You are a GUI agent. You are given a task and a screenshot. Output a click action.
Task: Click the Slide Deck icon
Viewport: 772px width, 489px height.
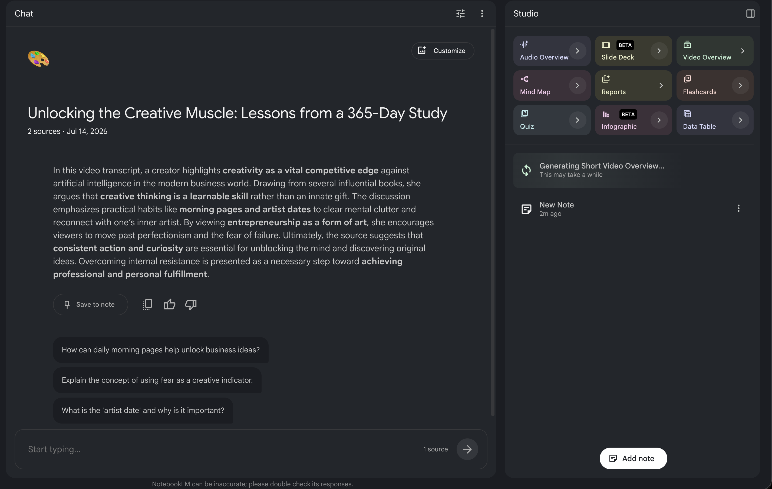tap(606, 45)
